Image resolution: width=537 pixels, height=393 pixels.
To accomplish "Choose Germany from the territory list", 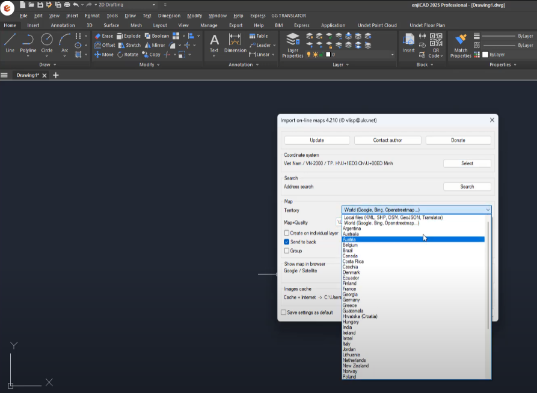I will pyautogui.click(x=351, y=300).
